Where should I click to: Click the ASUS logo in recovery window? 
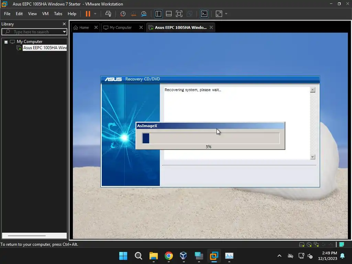pyautogui.click(x=113, y=79)
